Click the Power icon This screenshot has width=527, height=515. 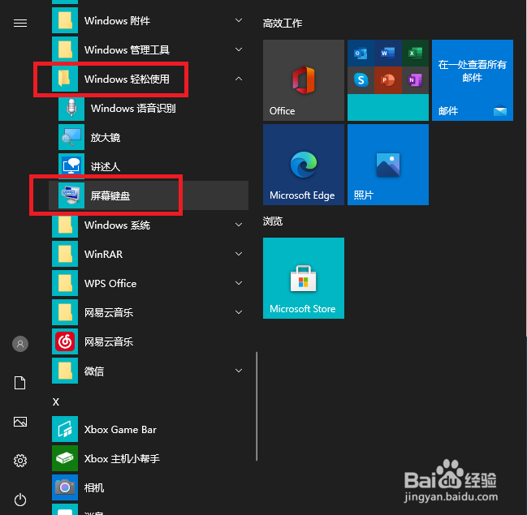click(20, 500)
